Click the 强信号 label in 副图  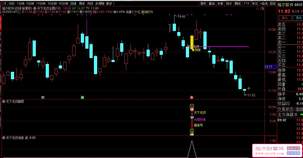198,125
